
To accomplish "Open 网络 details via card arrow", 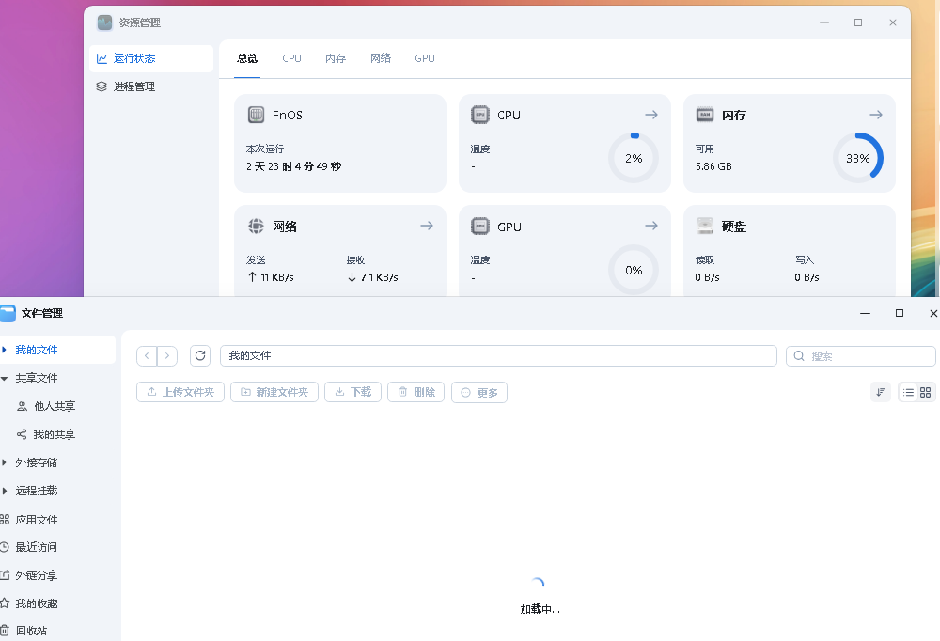I will point(427,227).
